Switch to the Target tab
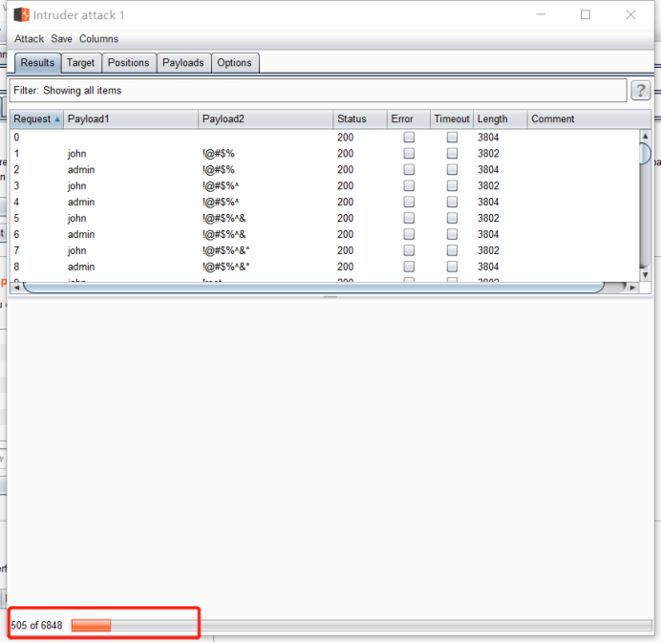661x643 pixels. point(80,63)
